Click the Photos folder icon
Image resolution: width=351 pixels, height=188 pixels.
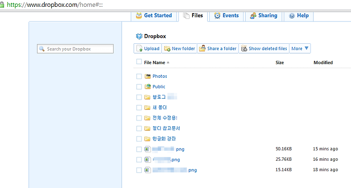click(147, 76)
